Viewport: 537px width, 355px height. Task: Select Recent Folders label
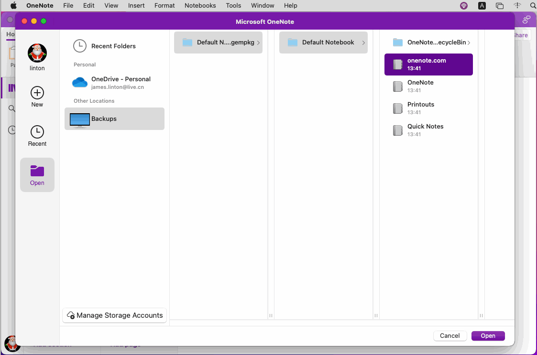click(x=113, y=46)
